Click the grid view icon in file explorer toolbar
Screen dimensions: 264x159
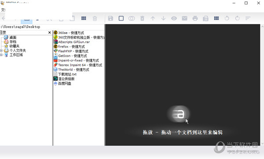pyautogui.click(x=84, y=18)
